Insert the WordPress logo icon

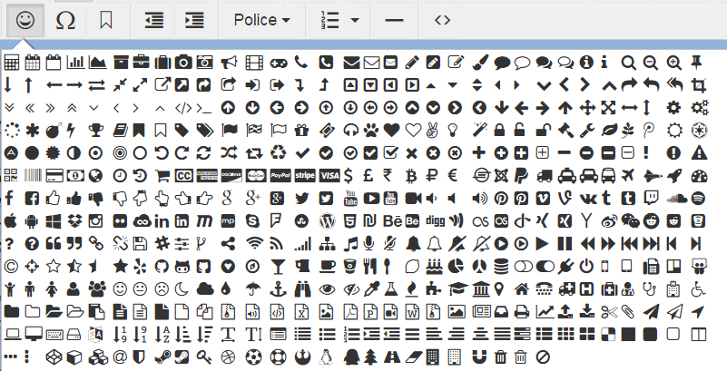click(327, 221)
